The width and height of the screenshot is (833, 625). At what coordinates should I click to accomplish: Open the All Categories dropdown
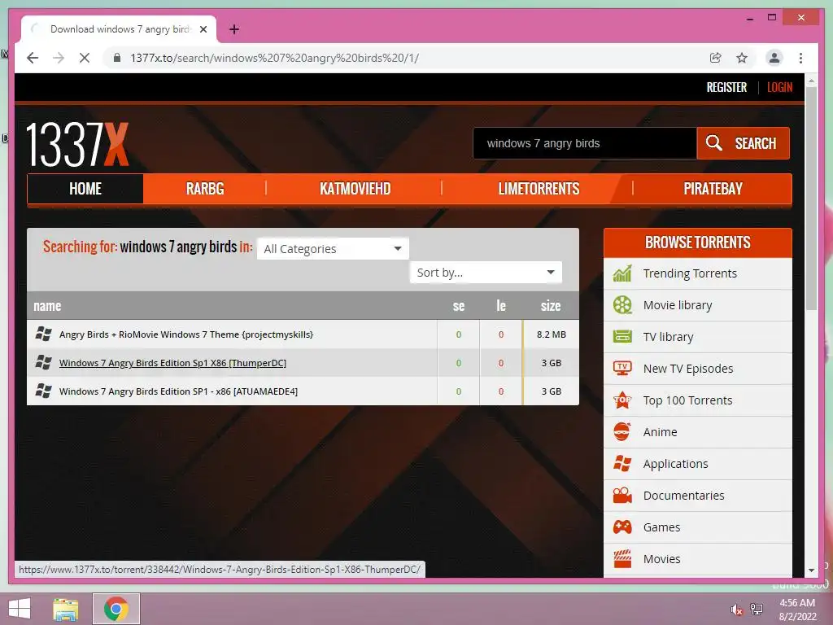point(333,249)
